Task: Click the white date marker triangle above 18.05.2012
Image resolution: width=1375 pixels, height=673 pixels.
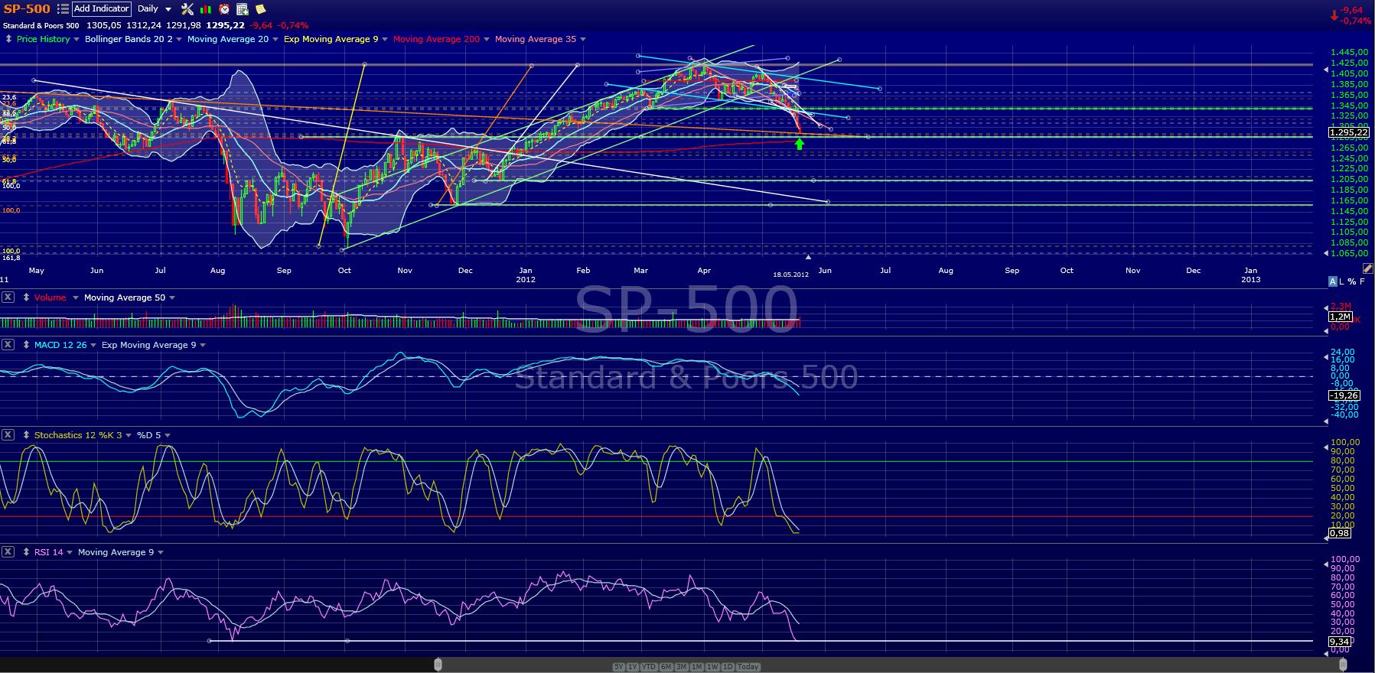Action: pos(808,257)
